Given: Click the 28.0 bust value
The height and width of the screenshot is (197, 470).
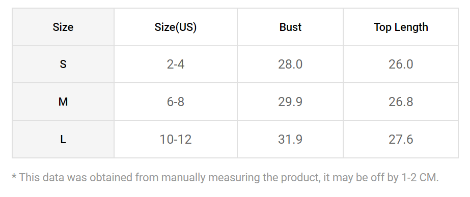Looking at the screenshot, I should click(x=290, y=64).
